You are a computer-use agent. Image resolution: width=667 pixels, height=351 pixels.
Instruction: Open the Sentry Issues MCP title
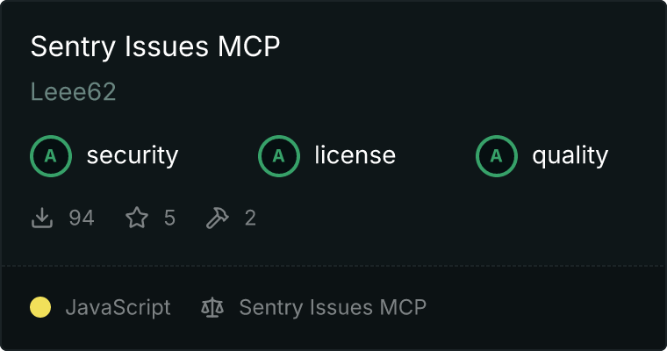pyautogui.click(x=155, y=46)
